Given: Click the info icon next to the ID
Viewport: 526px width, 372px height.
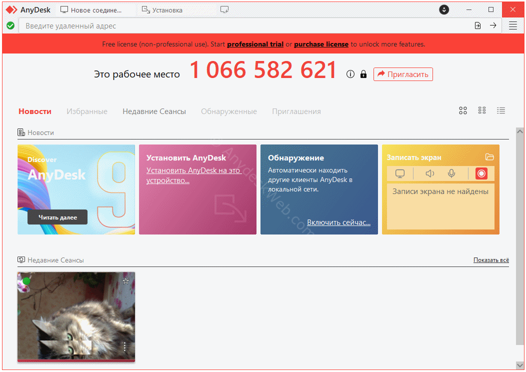Looking at the screenshot, I should [x=350, y=74].
